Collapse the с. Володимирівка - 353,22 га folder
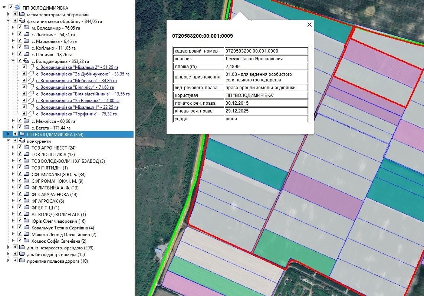 coord(13,61)
